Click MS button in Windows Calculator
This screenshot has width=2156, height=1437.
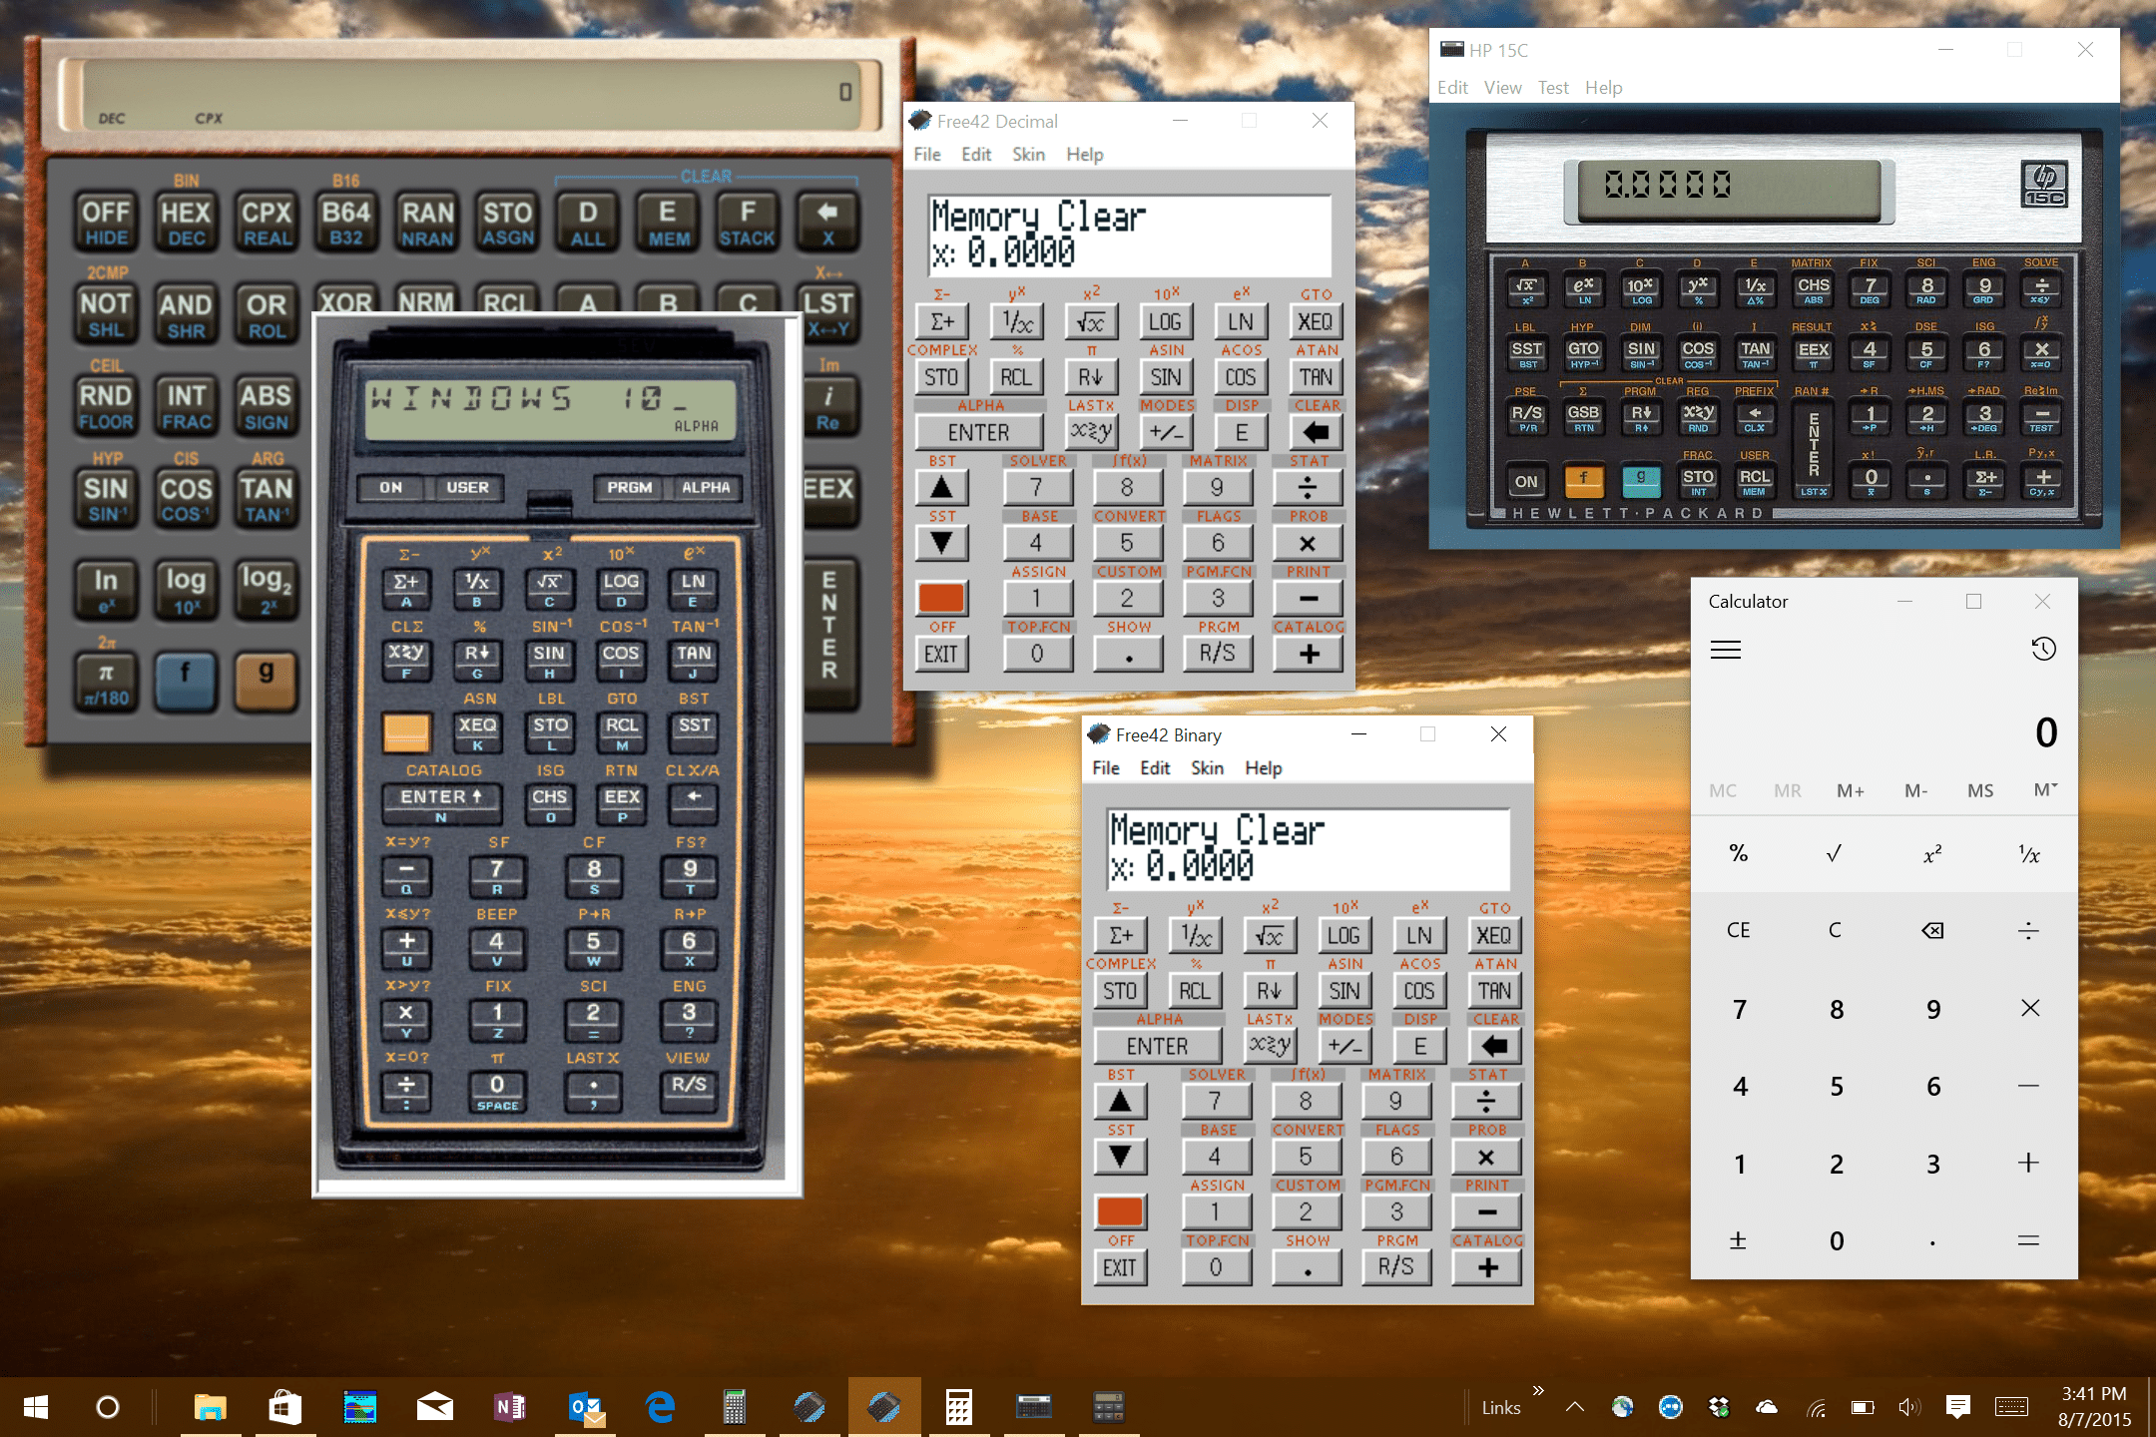click(x=1980, y=790)
